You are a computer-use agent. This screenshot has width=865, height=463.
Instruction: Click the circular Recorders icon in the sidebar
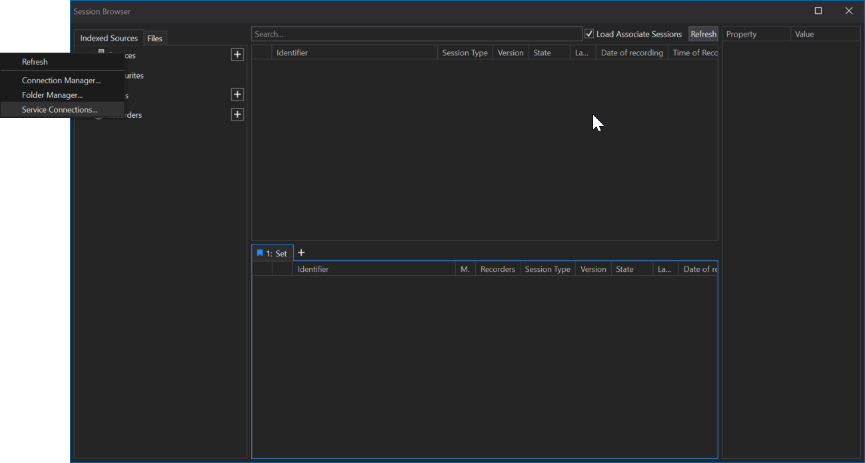(99, 115)
